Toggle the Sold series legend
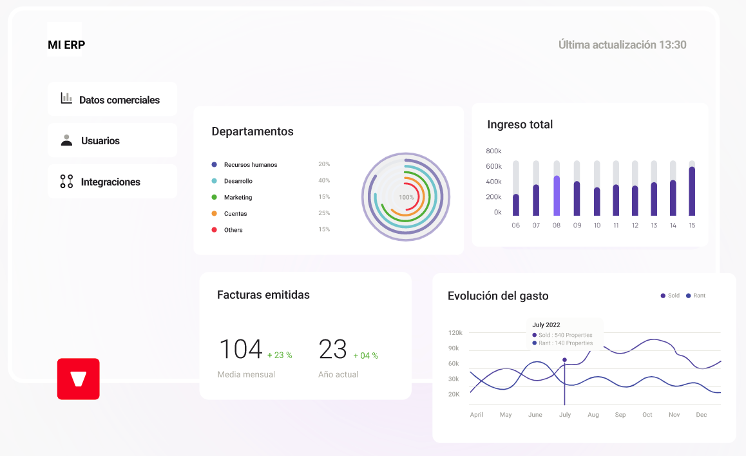Viewport: 746px width, 456px height. tap(671, 295)
